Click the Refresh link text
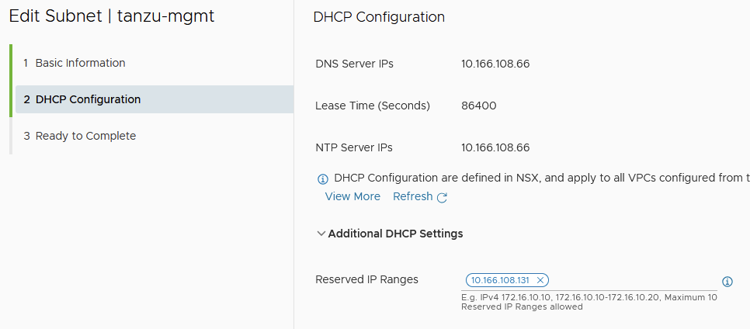The image size is (750, 329). pyautogui.click(x=412, y=196)
